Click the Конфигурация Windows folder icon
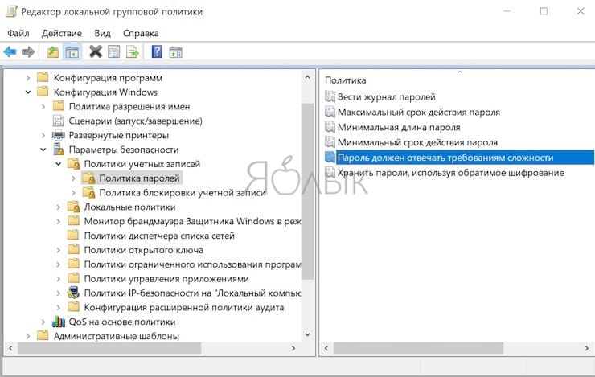595x377 pixels. [x=43, y=92]
